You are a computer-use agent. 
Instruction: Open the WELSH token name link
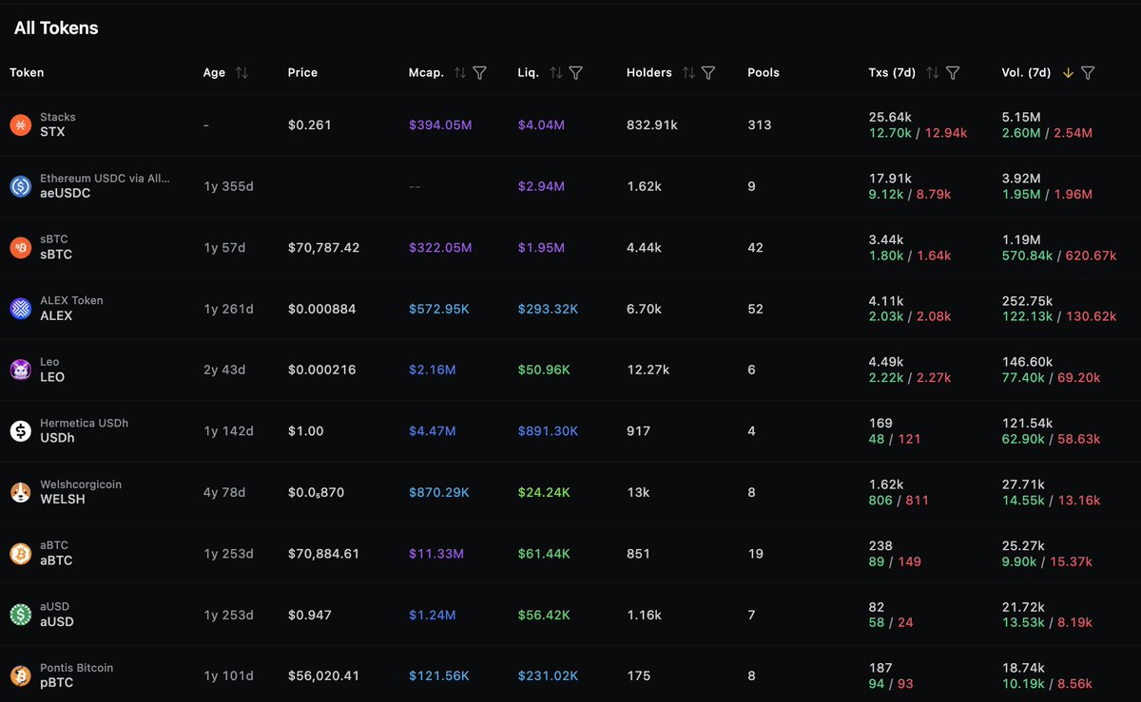63,499
